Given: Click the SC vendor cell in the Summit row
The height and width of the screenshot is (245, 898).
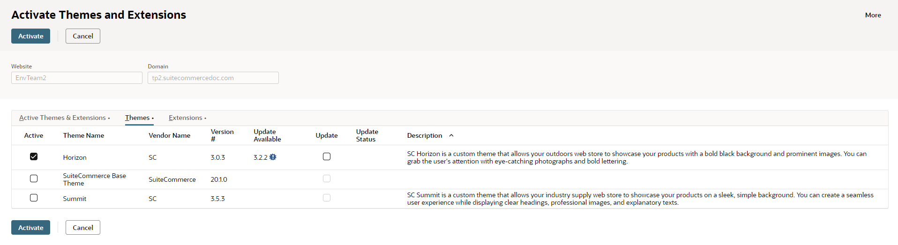Looking at the screenshot, I should 152,199.
